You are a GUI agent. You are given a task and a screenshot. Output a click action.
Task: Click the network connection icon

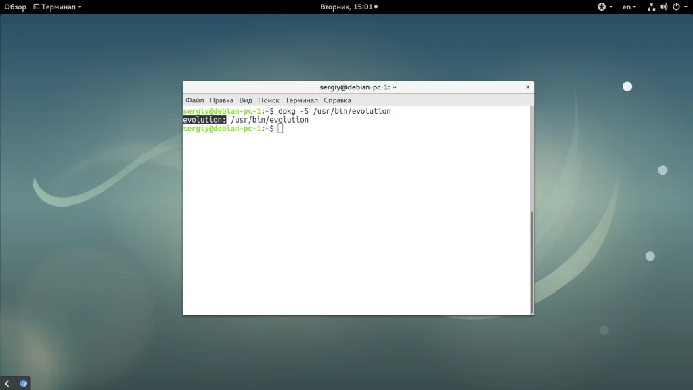point(651,7)
